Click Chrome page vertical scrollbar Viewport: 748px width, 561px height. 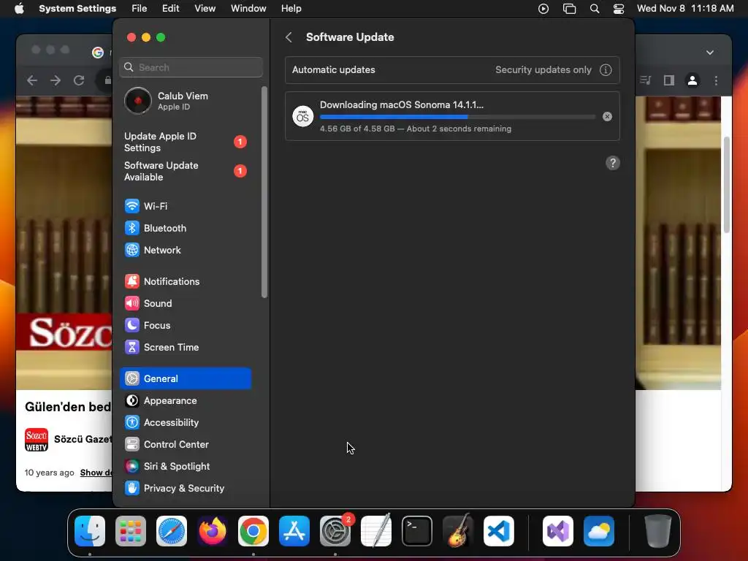[727, 185]
